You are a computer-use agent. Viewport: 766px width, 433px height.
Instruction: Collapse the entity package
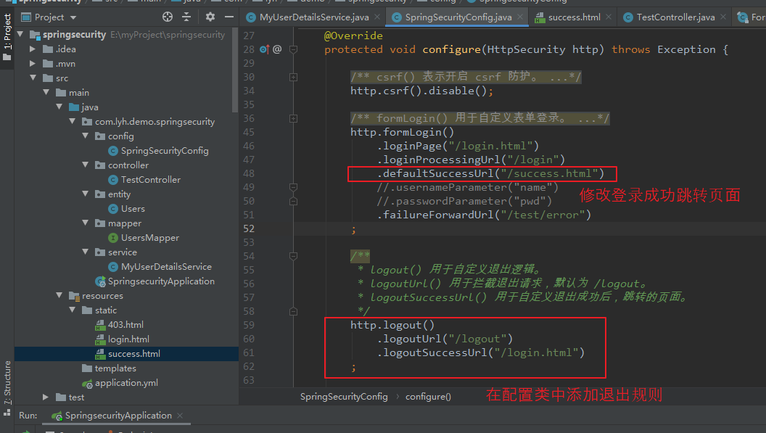pos(86,194)
